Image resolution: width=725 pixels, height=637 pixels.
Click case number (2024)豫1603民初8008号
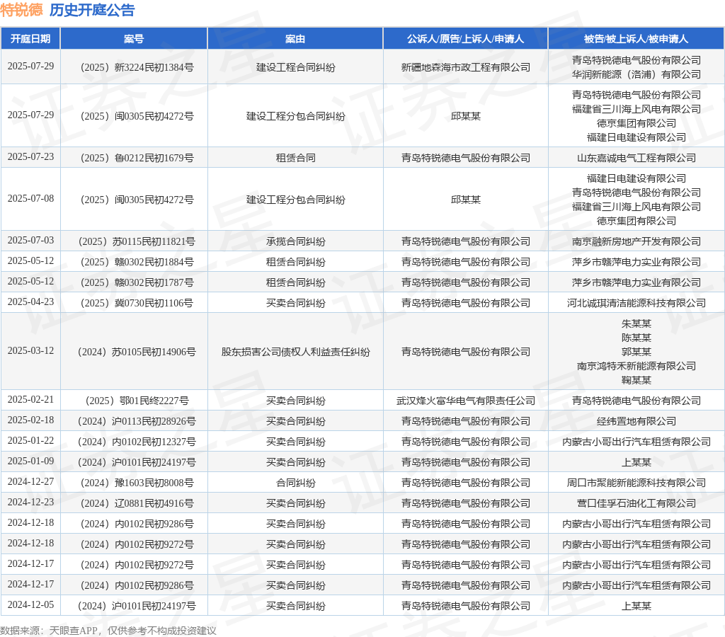[134, 483]
